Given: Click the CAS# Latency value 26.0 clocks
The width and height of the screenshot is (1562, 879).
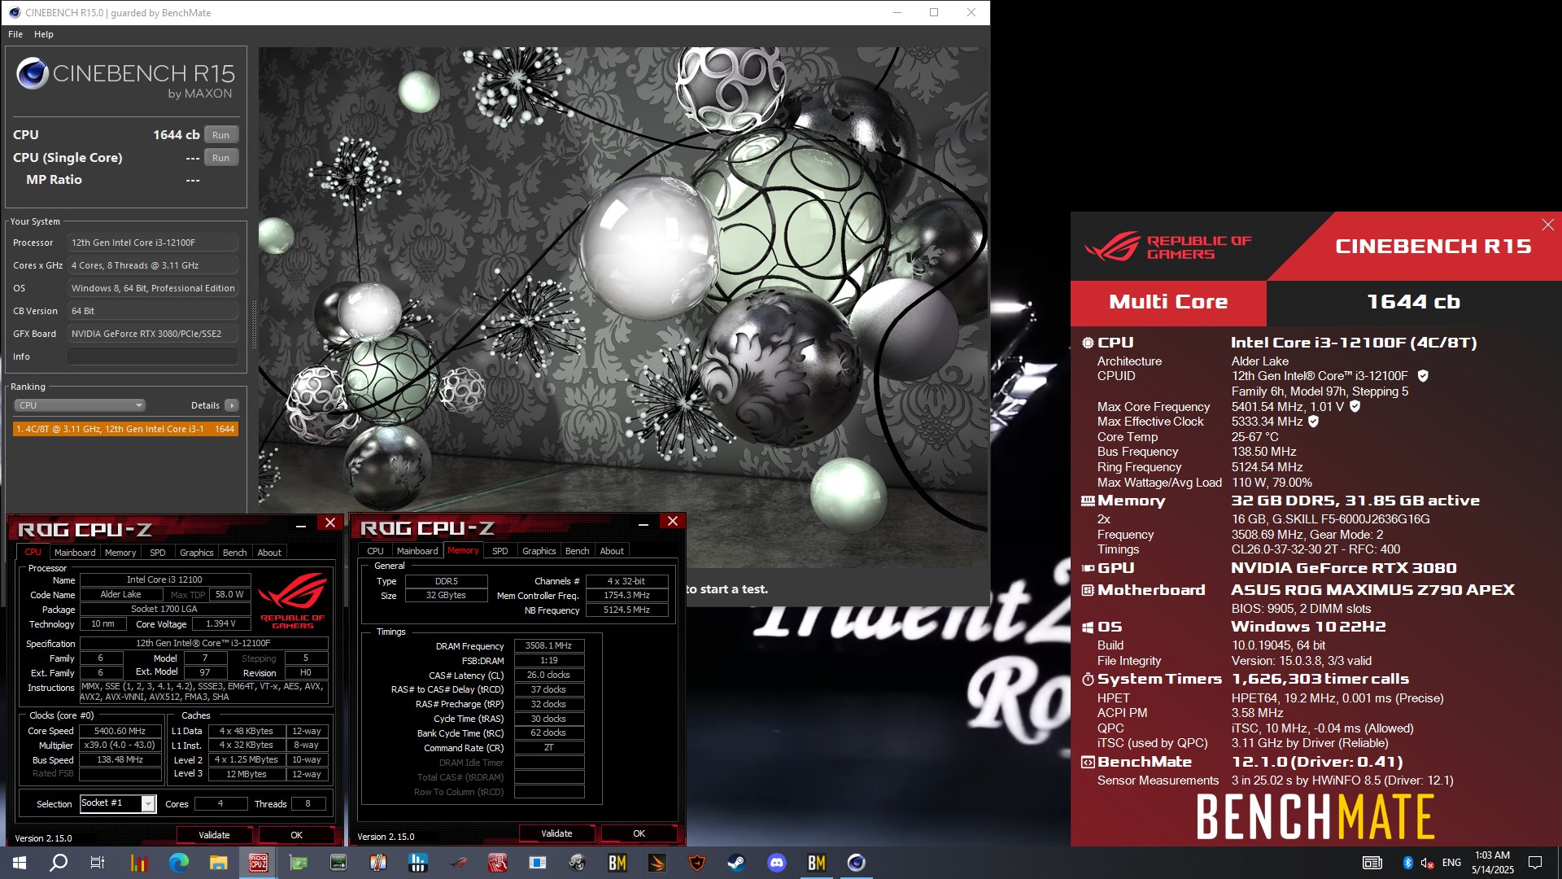Looking at the screenshot, I should coord(549,675).
